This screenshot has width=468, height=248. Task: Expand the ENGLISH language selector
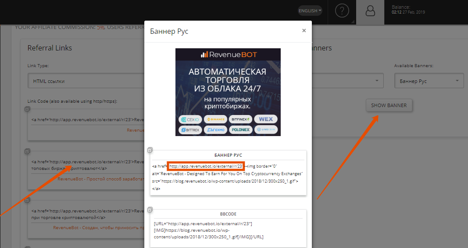[x=310, y=11]
